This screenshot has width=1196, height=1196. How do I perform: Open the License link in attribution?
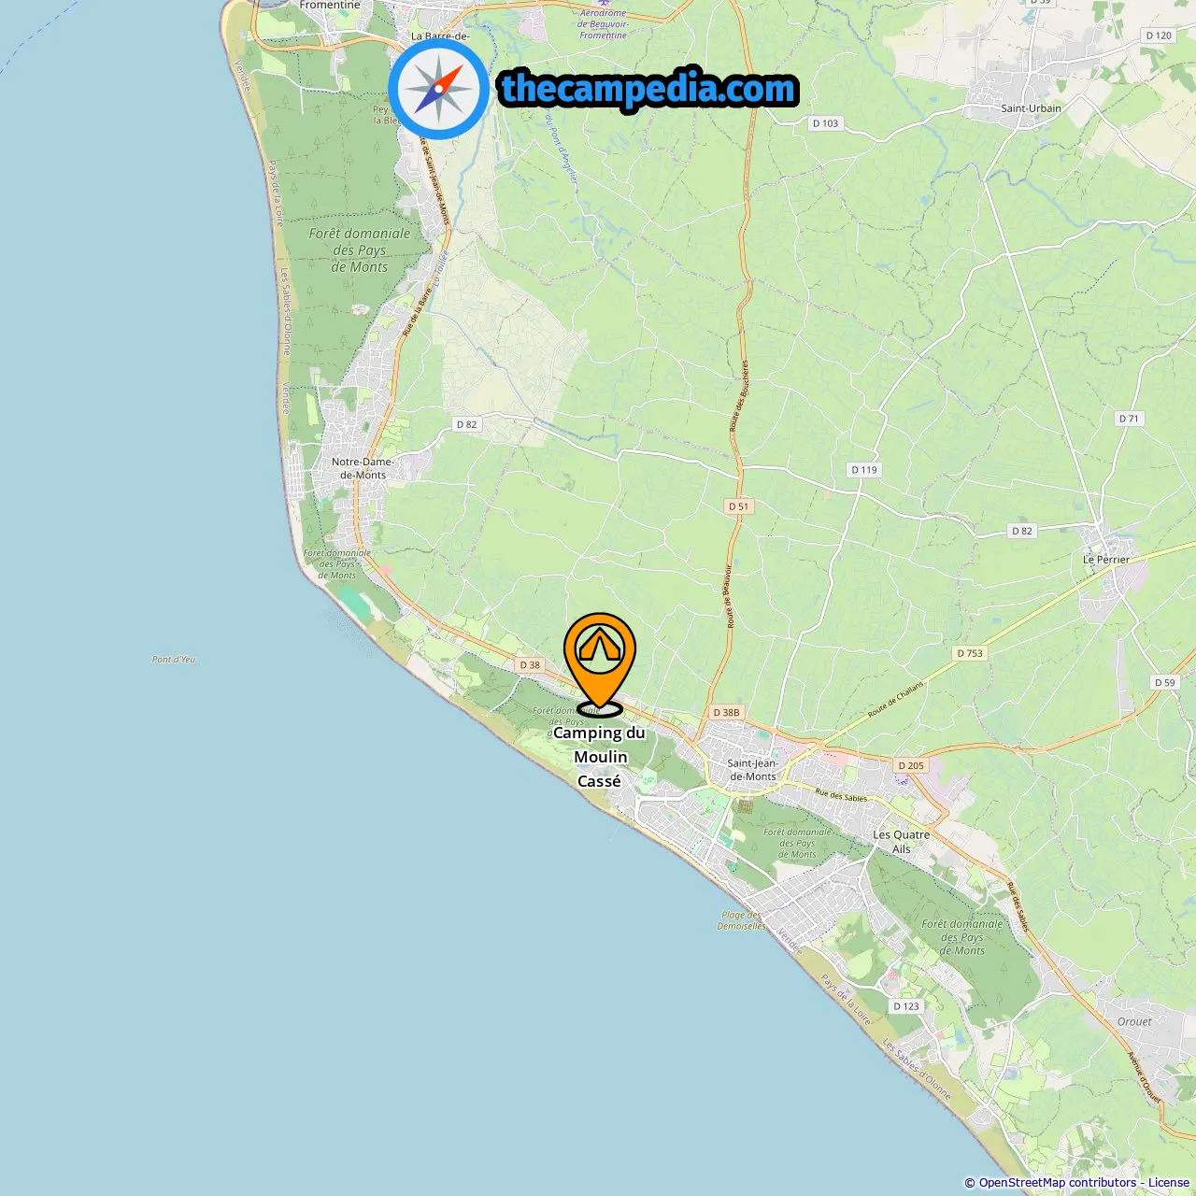point(1169,1183)
